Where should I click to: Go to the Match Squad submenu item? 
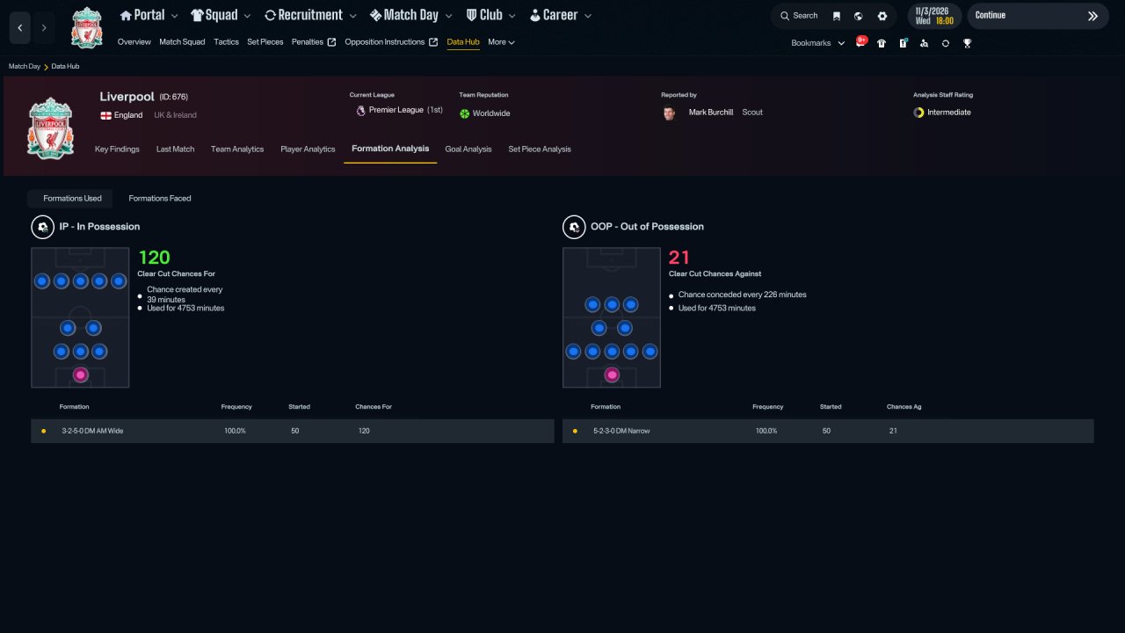click(x=182, y=42)
